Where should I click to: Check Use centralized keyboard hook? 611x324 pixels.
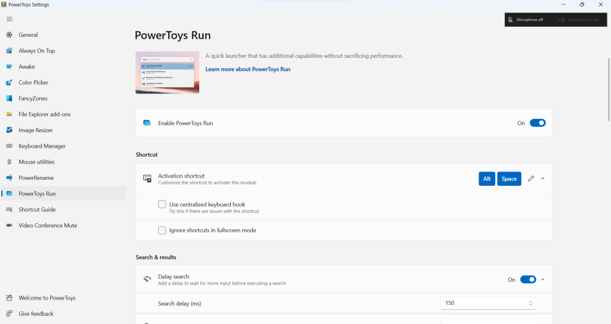(162, 204)
